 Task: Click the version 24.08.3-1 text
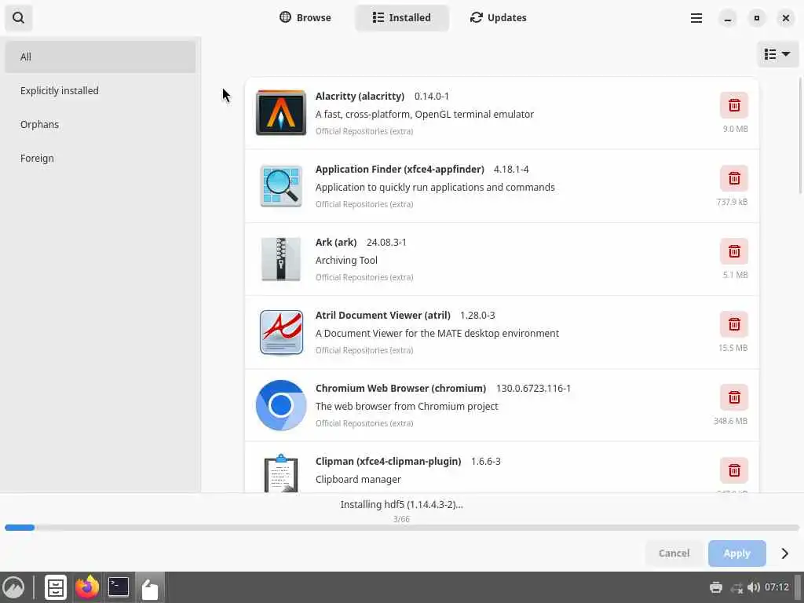tap(386, 242)
